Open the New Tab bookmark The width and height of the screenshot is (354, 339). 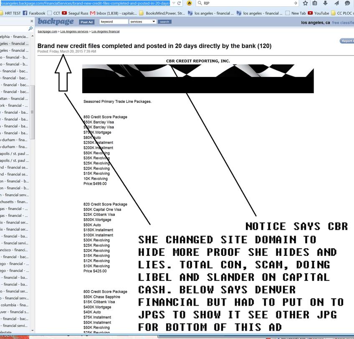[296, 13]
